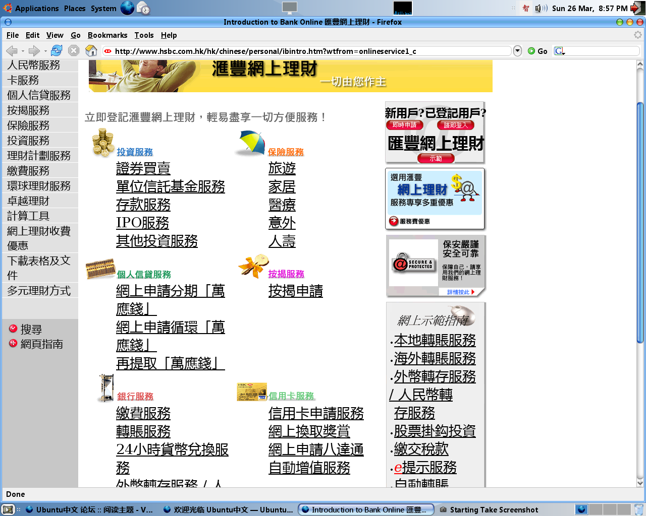Click the 服務費優惠 red arrow icon
Image resolution: width=646 pixels, height=516 pixels.
(394, 221)
